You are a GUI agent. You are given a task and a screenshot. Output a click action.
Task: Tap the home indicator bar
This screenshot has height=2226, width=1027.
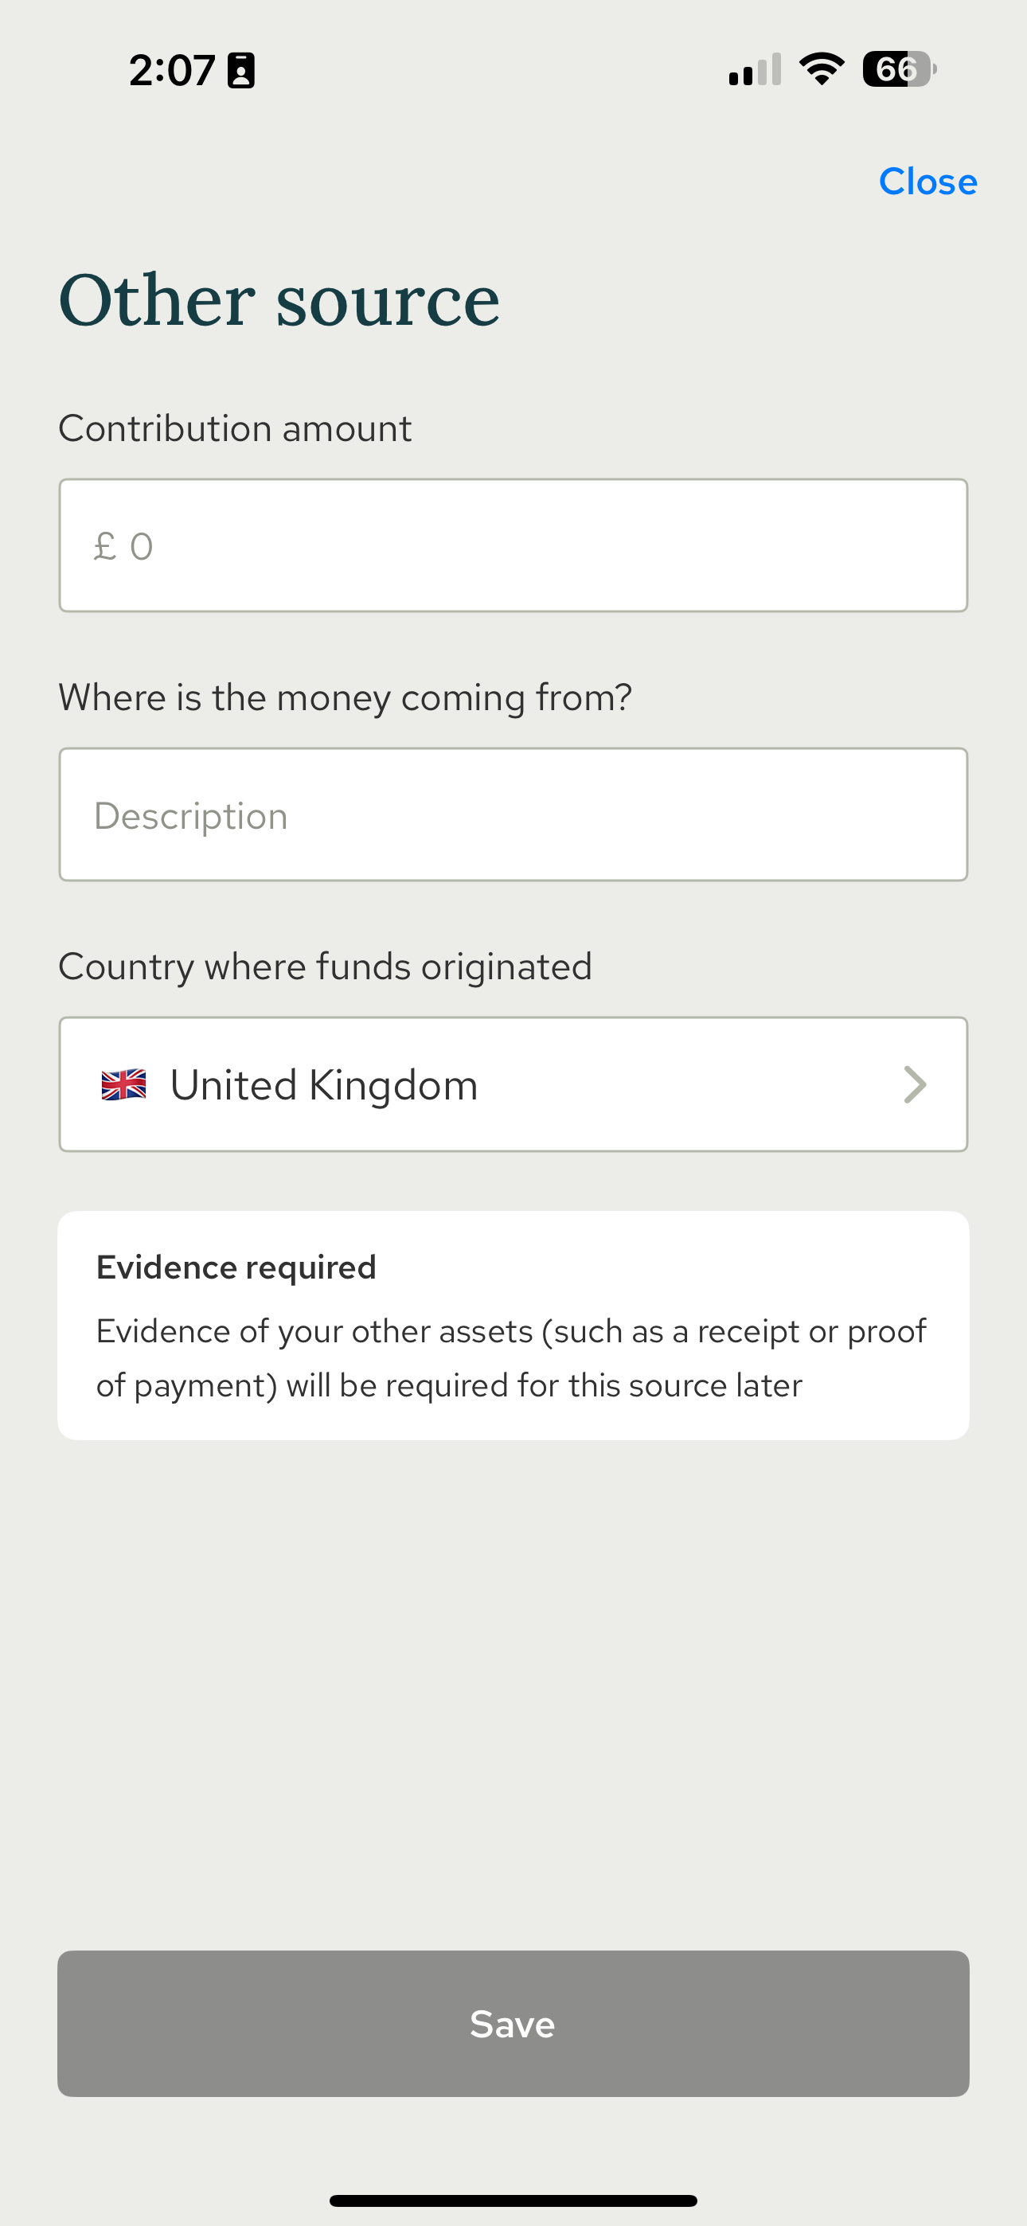click(x=513, y=2200)
